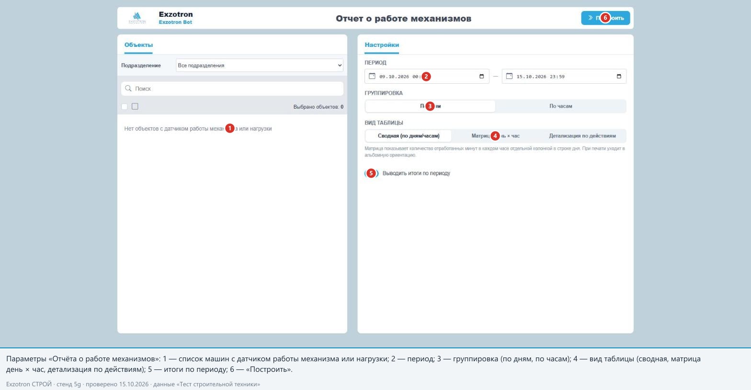Open the date picker button in the 15.10.2026 field
The width and height of the screenshot is (751, 390).
[x=619, y=77]
